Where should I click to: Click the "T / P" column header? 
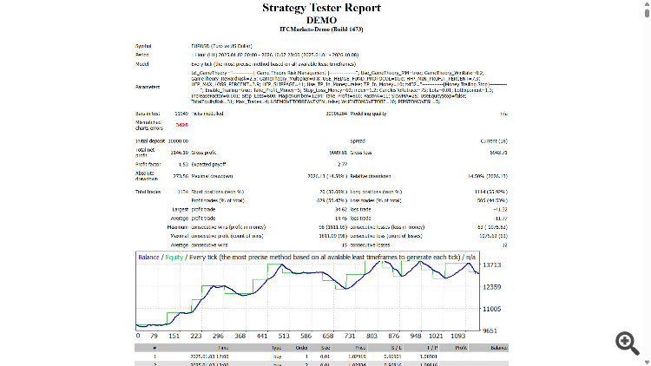[x=432, y=348]
